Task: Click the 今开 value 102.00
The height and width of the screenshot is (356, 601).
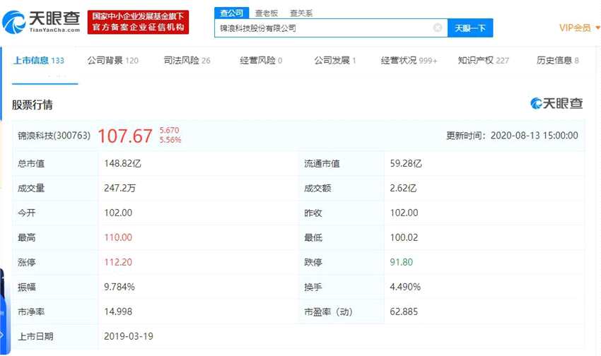Action: (118, 213)
